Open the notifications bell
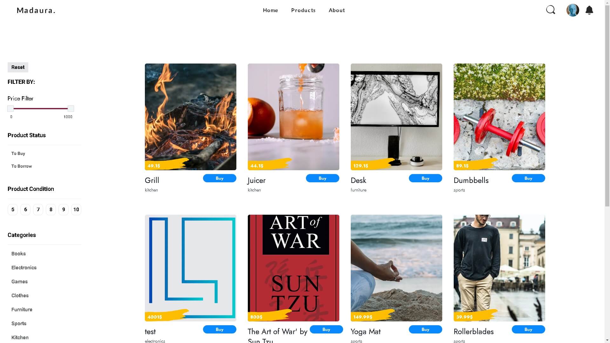 point(589,10)
